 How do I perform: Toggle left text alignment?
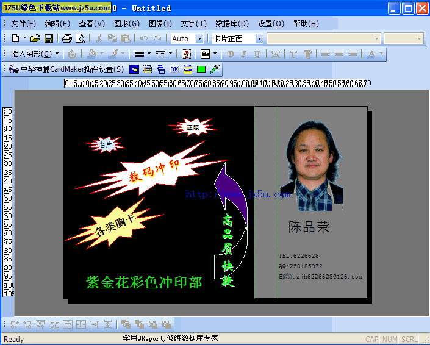click(326, 54)
